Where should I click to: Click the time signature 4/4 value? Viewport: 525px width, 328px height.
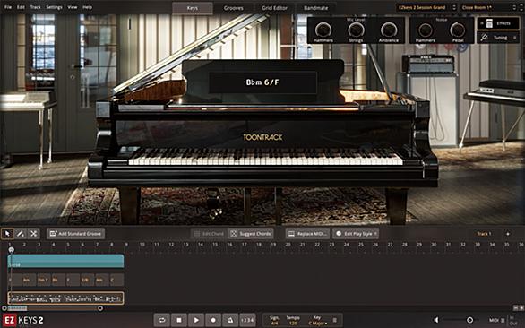[x=274, y=324]
